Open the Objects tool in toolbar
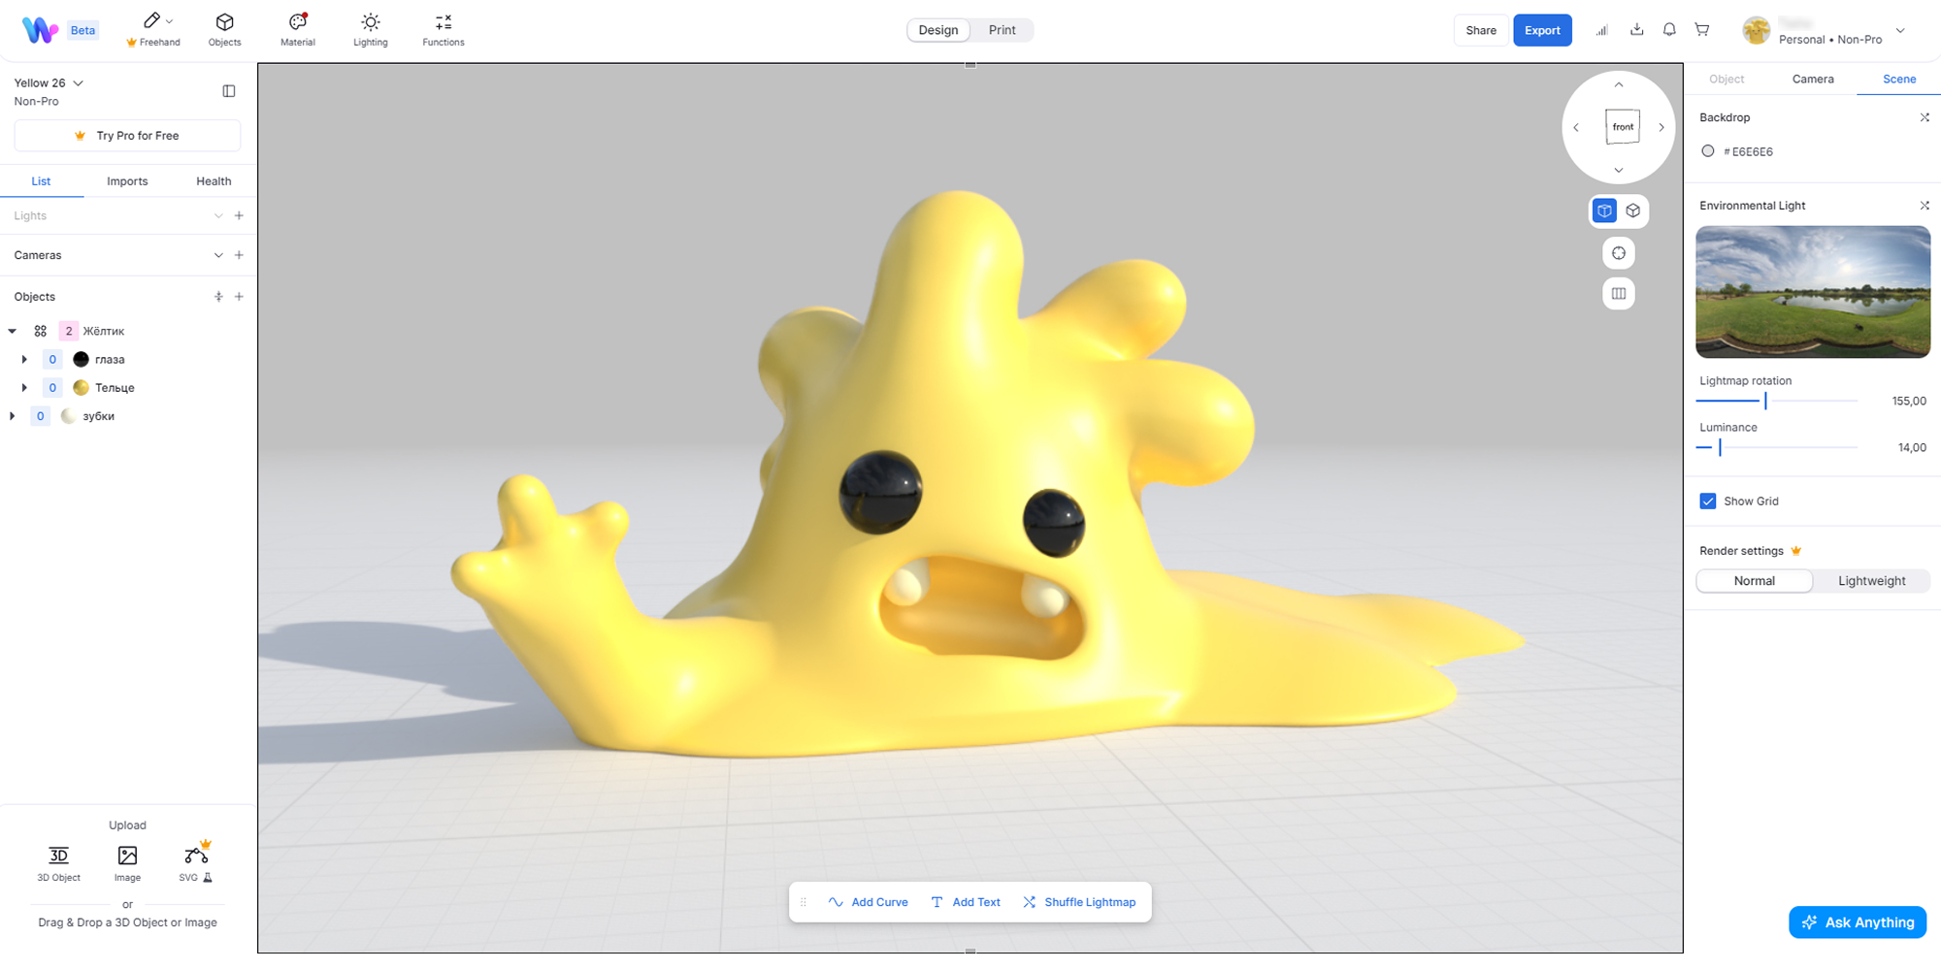1941x970 pixels. tap(224, 29)
